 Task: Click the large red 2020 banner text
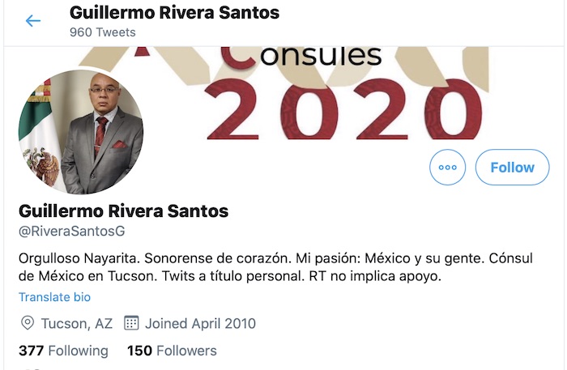tap(343, 109)
